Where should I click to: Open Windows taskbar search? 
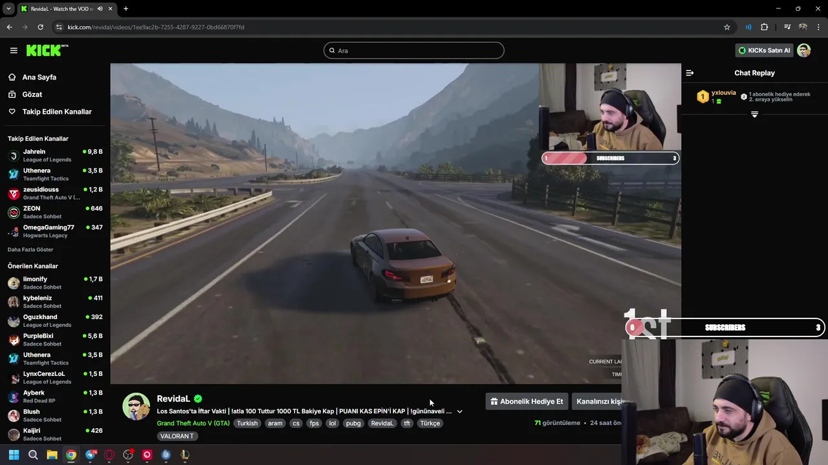tap(33, 455)
